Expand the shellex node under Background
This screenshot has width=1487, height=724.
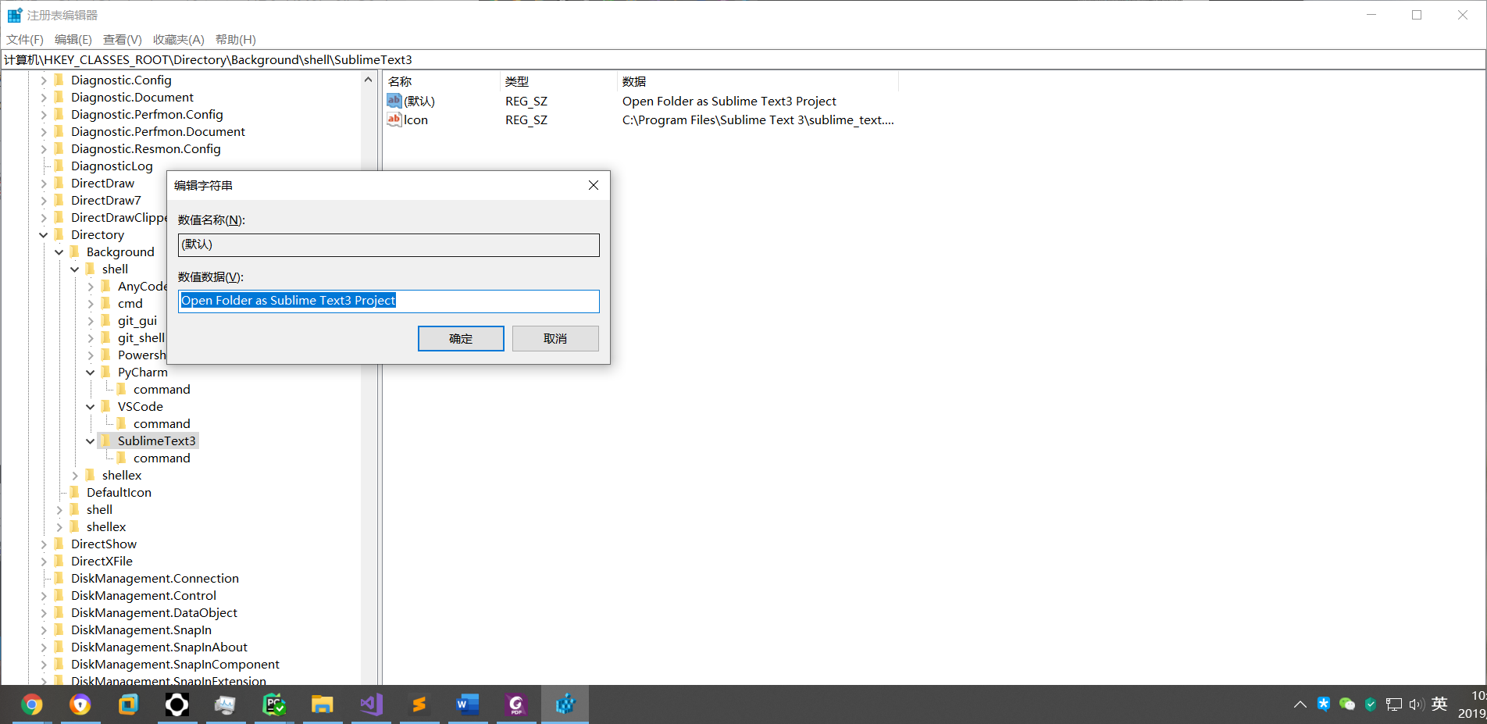(x=75, y=475)
